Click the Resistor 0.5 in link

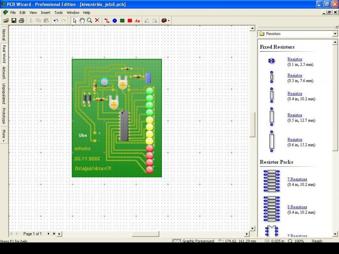[295, 115]
